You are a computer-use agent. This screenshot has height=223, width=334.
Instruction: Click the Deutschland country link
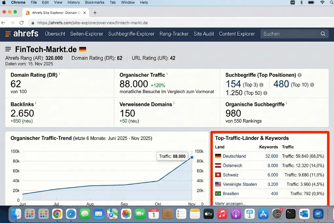[234, 156]
